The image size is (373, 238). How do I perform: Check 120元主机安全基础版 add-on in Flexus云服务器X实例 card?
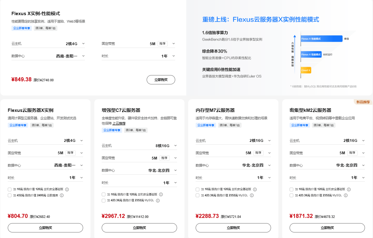coord(10,189)
